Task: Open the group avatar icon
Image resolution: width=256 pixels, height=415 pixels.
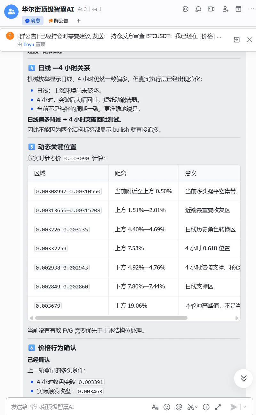Action: pos(11,12)
